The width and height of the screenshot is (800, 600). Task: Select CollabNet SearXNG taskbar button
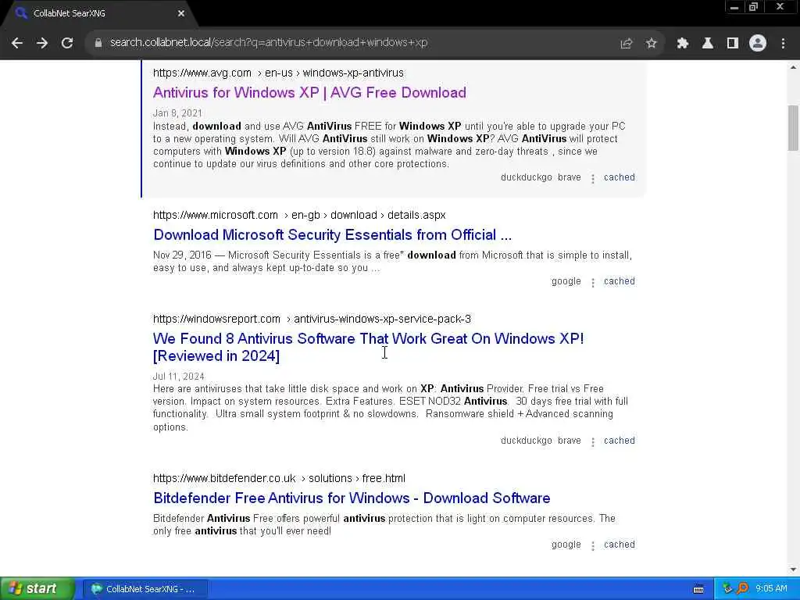pos(145,589)
